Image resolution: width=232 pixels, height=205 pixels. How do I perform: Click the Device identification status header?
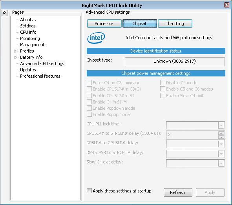point(156,51)
